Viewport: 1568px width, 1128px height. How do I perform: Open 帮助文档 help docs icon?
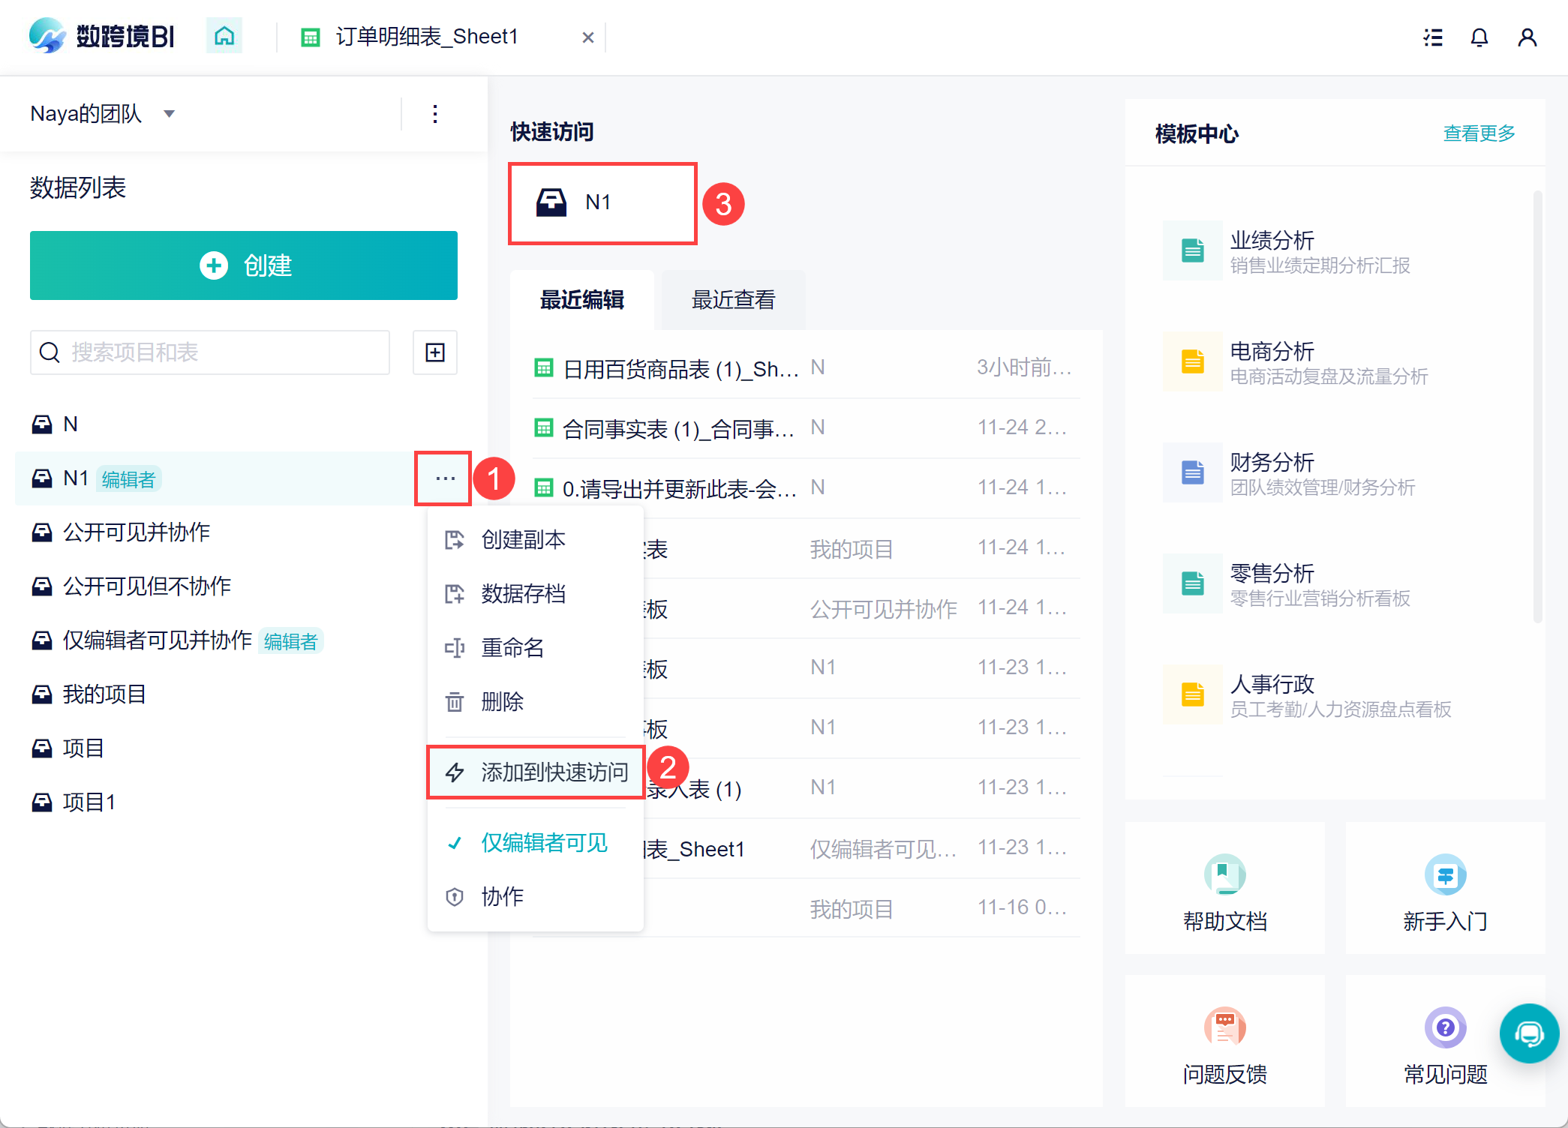pos(1224,874)
